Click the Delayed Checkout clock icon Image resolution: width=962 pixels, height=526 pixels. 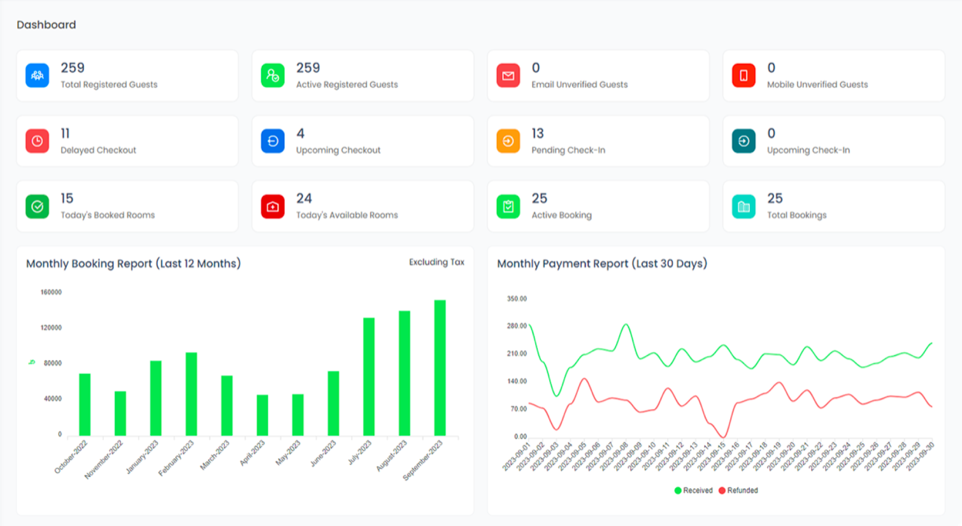tap(37, 141)
